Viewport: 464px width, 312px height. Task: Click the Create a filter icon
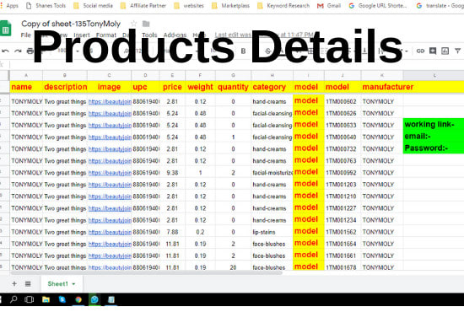pyautogui.click(x=457, y=51)
